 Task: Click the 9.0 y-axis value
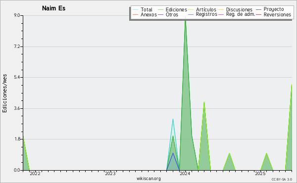(17, 15)
